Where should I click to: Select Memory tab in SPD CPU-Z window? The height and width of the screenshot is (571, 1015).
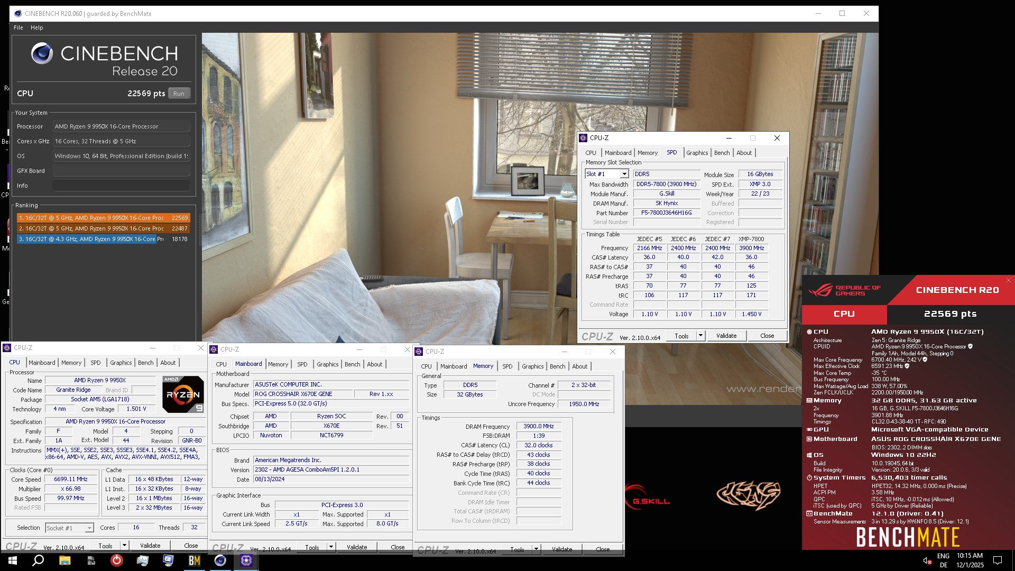click(x=648, y=153)
